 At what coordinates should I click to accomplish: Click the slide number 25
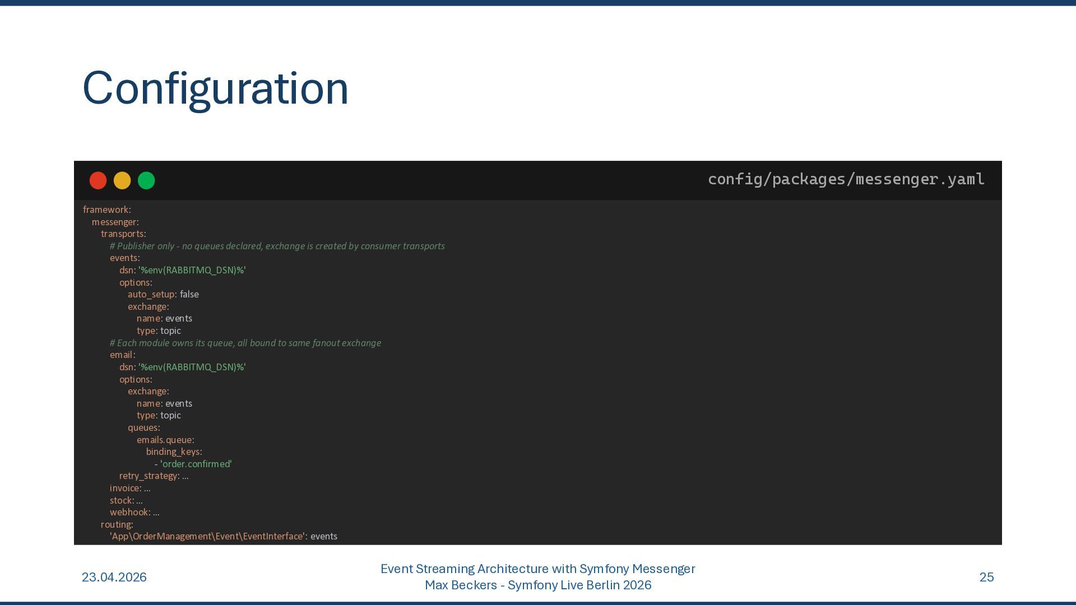click(x=986, y=577)
